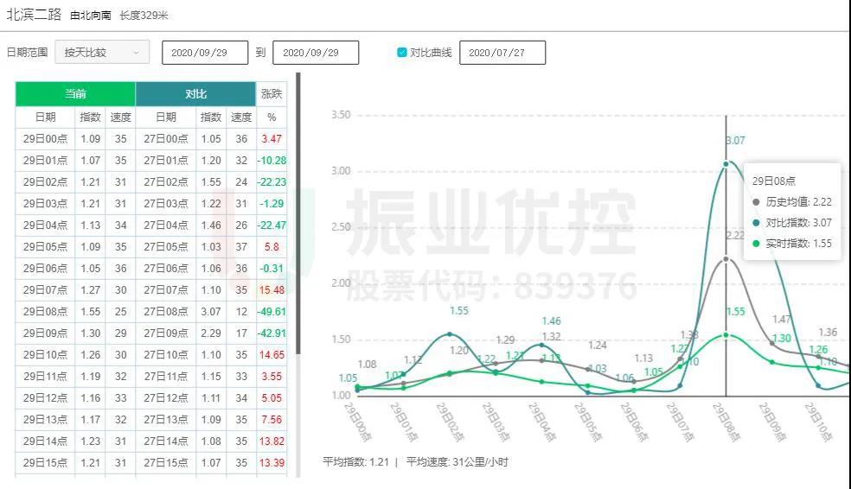Click the 涨跌 column header

[272, 94]
